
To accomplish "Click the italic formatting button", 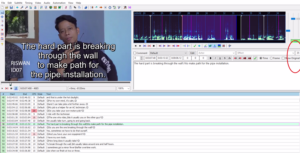I will (x=215, y=58).
